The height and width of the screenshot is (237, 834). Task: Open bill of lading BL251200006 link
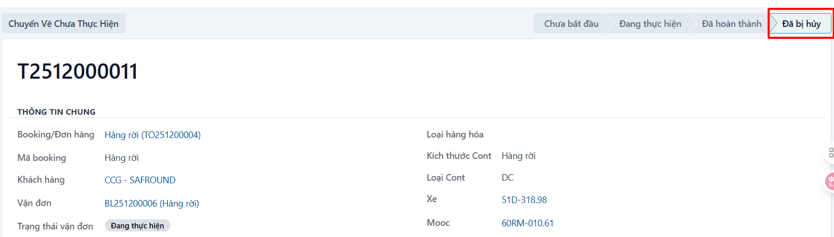(x=152, y=204)
